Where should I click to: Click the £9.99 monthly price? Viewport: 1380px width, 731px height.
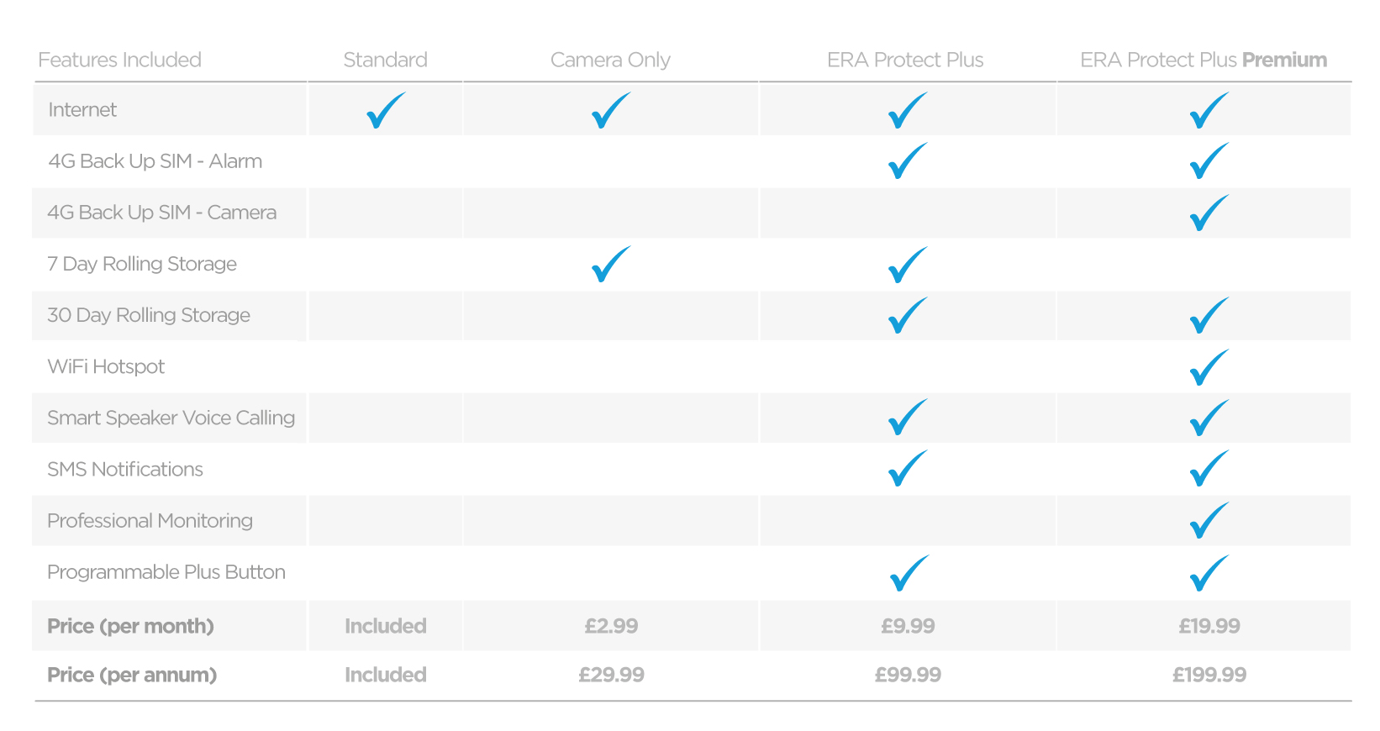tap(908, 626)
